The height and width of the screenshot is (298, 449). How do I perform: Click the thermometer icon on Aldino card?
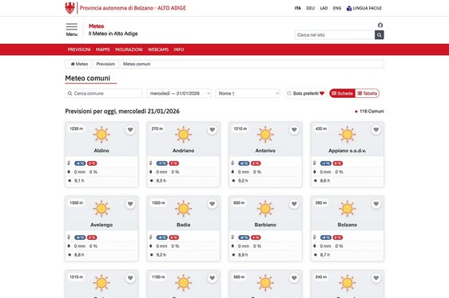(x=69, y=163)
